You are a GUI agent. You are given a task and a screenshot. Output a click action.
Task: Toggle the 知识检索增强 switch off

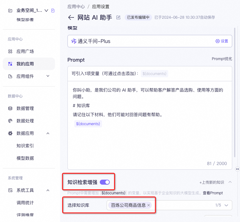pos(105,182)
